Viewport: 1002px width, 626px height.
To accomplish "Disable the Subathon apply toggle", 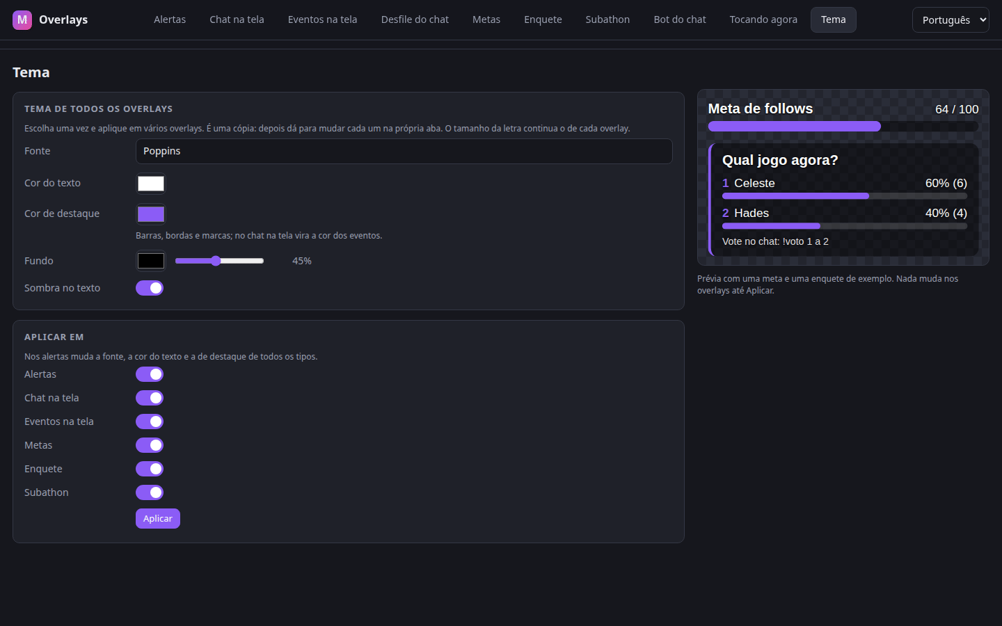I will tap(150, 492).
